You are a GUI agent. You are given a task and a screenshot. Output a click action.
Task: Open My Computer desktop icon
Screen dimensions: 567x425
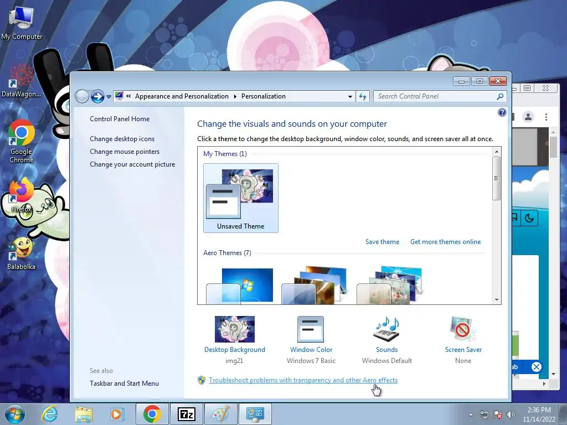click(x=22, y=22)
